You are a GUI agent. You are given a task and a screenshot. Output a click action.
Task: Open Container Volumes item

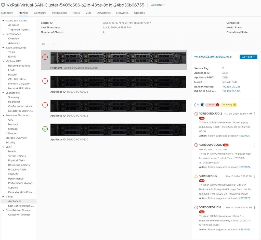[x=19, y=215]
